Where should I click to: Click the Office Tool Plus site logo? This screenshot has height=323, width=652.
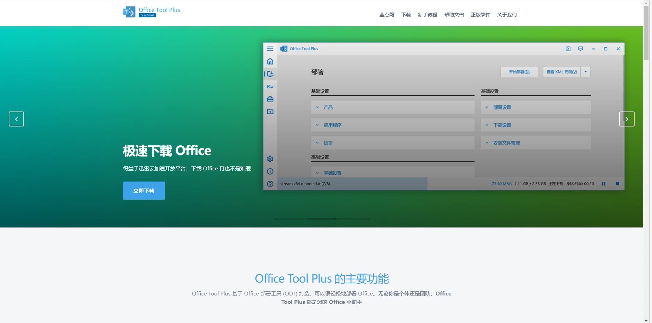pyautogui.click(x=152, y=12)
